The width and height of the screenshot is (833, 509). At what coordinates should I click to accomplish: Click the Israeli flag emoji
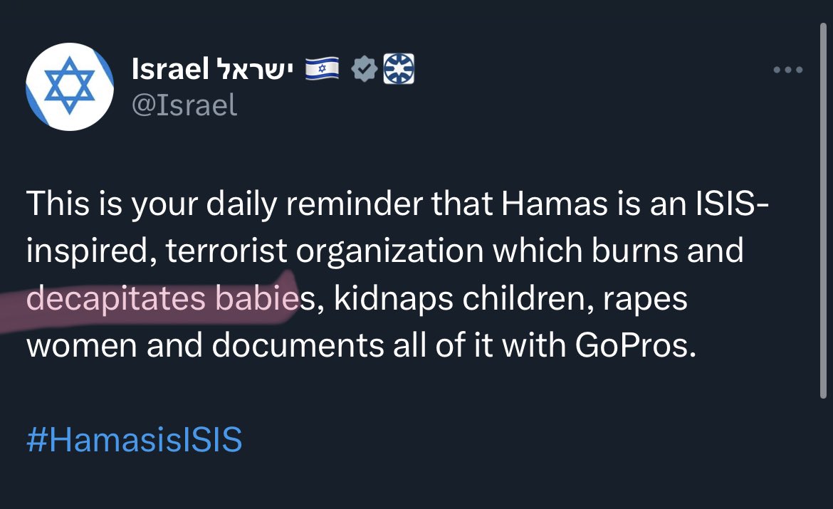[322, 70]
